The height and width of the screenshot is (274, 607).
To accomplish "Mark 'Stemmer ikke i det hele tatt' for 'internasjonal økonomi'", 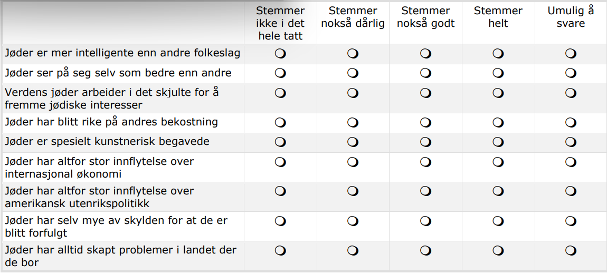I will (x=280, y=162).
